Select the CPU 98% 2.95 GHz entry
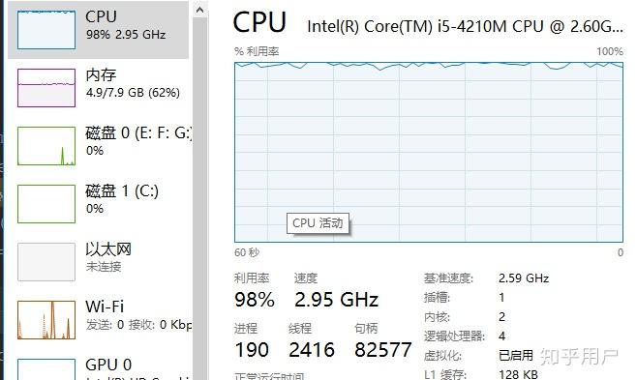Image resolution: width=637 pixels, height=380 pixels. click(126, 25)
